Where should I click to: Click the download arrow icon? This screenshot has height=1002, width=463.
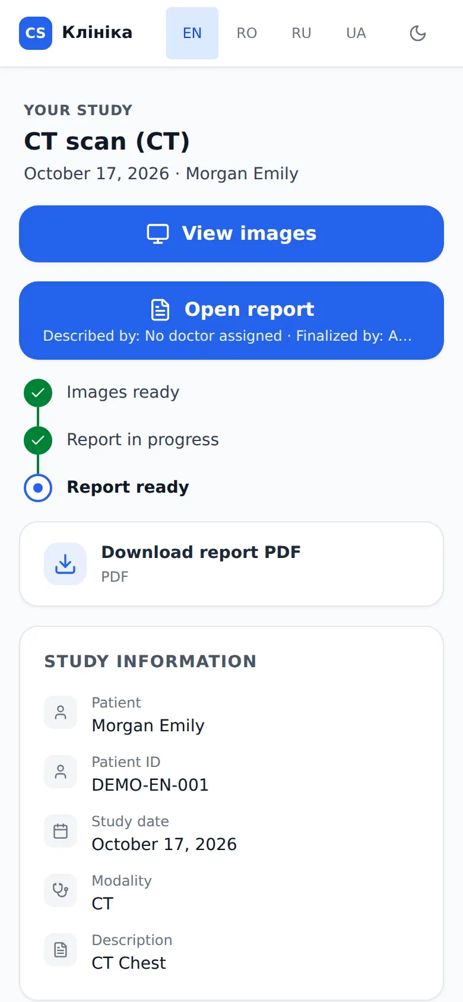coord(65,564)
